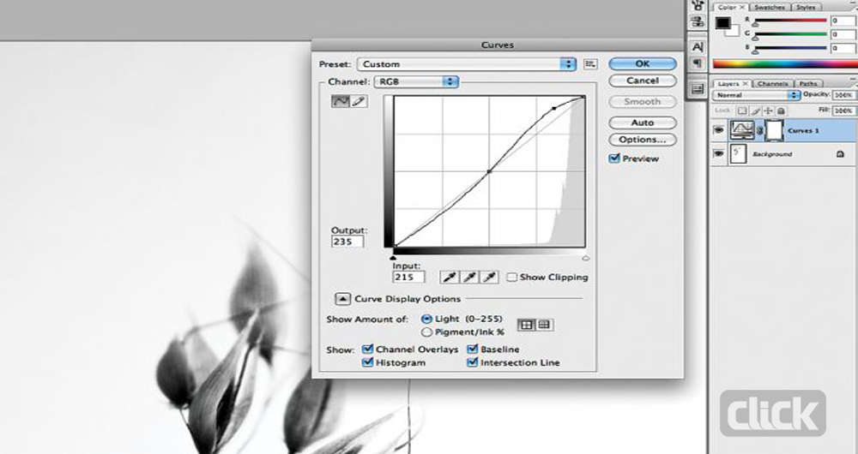Select the curve point editing tool
This screenshot has height=454, width=858.
tap(340, 102)
